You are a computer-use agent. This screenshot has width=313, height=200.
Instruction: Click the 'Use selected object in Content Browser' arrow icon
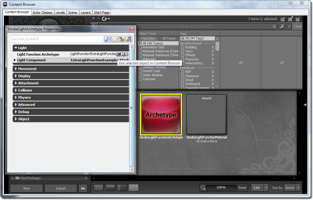point(118,54)
